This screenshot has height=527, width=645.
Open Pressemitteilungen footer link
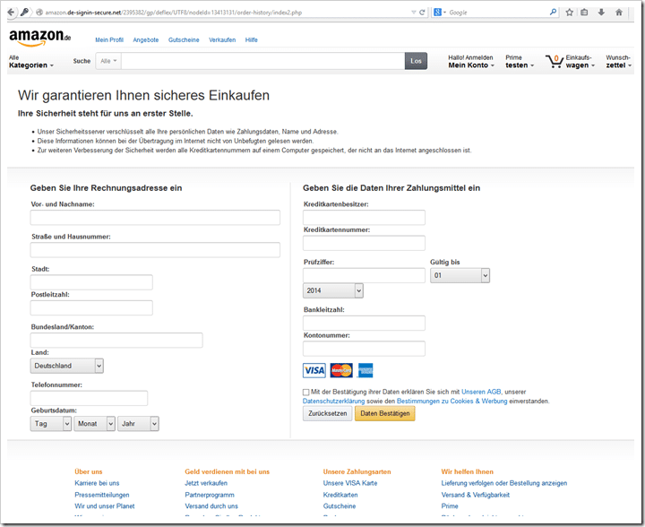click(102, 495)
